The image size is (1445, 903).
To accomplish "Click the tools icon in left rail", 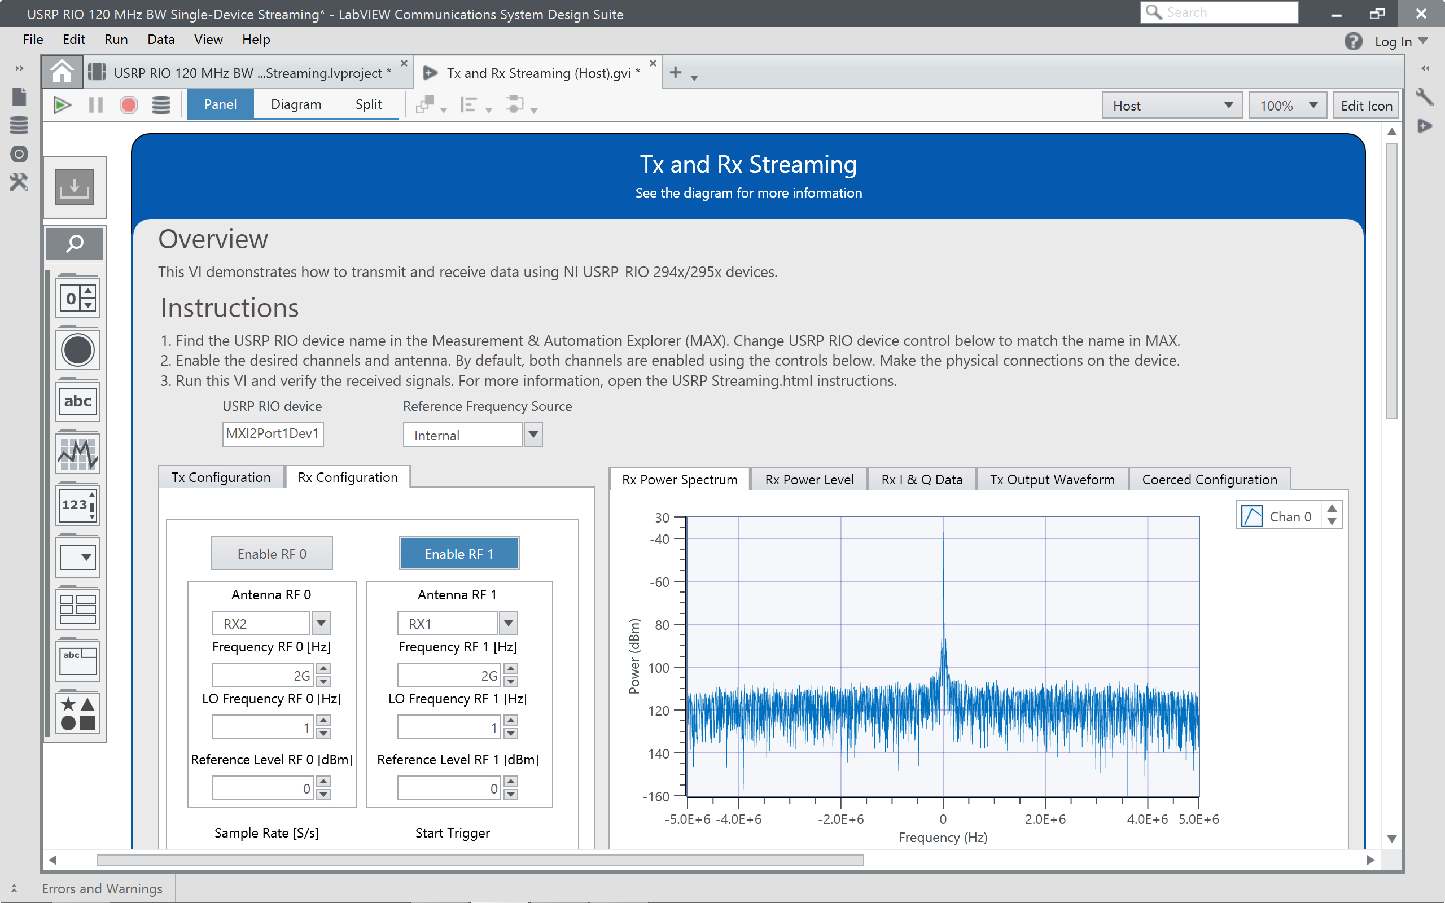I will (19, 182).
